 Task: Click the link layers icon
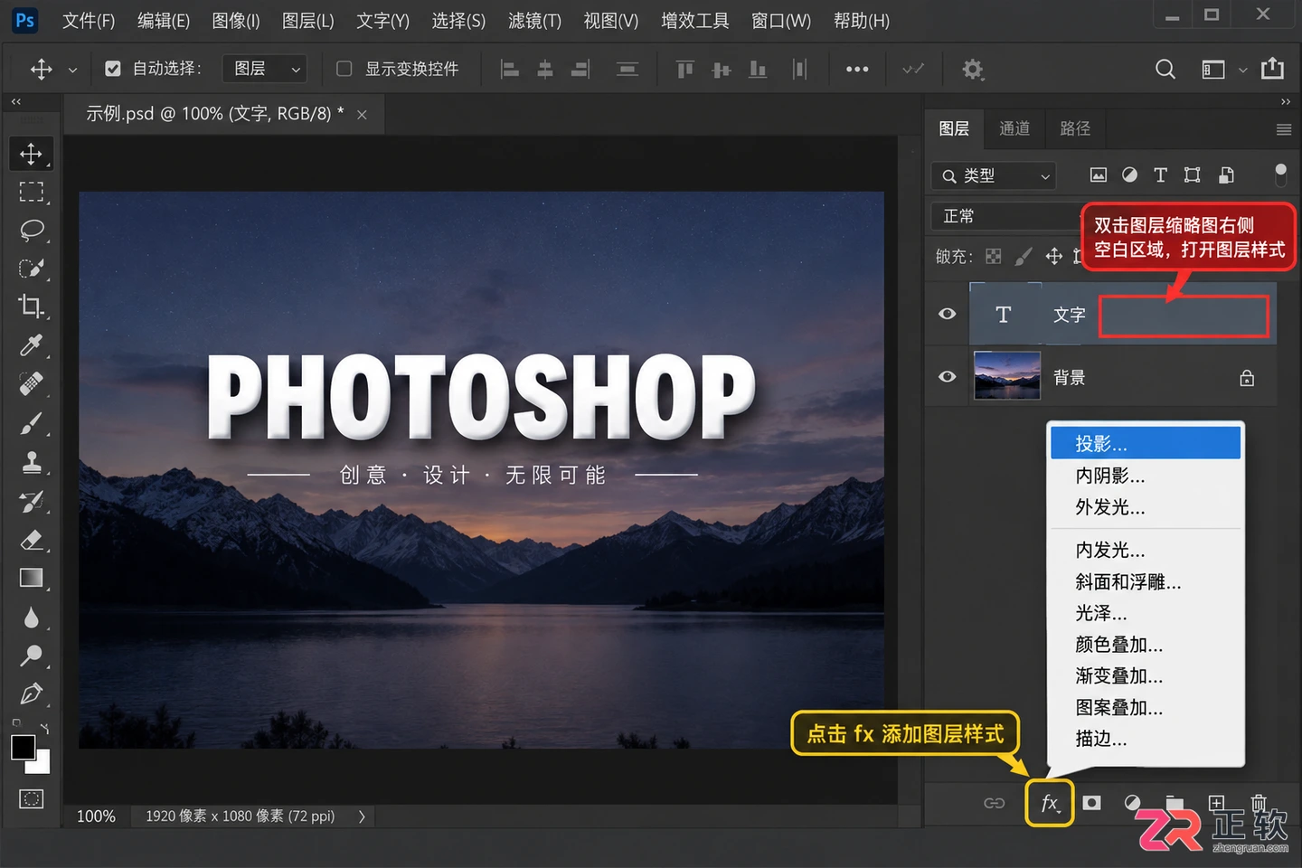995,803
